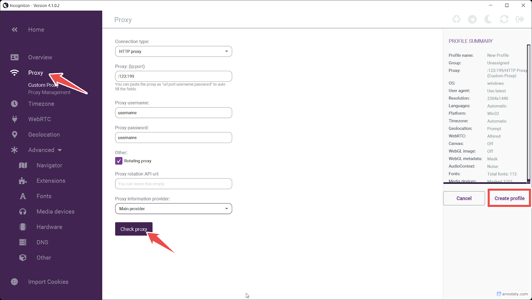Go to Home menu item
Image resolution: width=532 pixels, height=300 pixels.
point(36,30)
